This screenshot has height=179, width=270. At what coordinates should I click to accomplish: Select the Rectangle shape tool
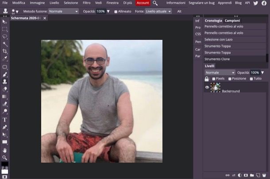coord(5,142)
